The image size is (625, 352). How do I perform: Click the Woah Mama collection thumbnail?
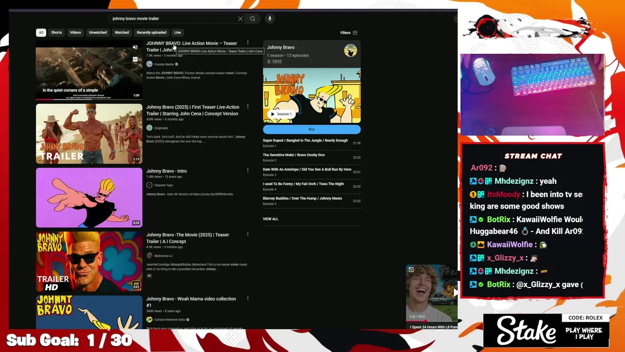pyautogui.click(x=89, y=312)
